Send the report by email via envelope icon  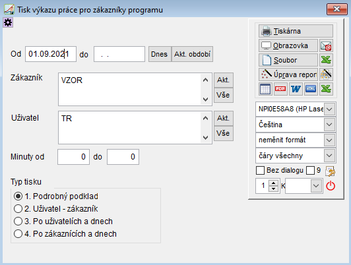326,46
